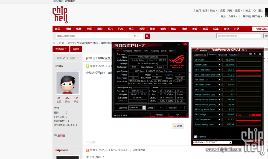Open GPU Clock sensor dropdown
Image resolution: width=268 pixels, height=159 pixels.
219,60
